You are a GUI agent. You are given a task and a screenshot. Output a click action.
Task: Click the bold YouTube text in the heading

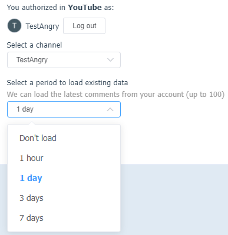(x=85, y=8)
